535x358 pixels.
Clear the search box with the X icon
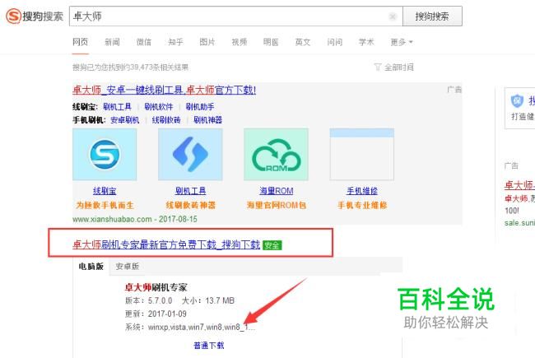click(x=393, y=16)
